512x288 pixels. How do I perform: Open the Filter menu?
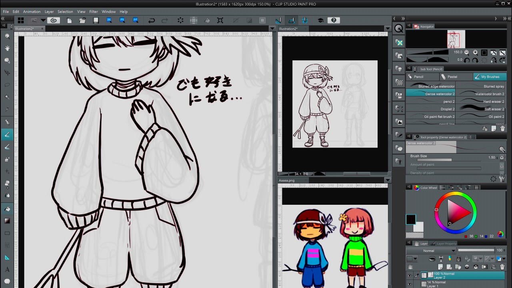(x=94, y=12)
